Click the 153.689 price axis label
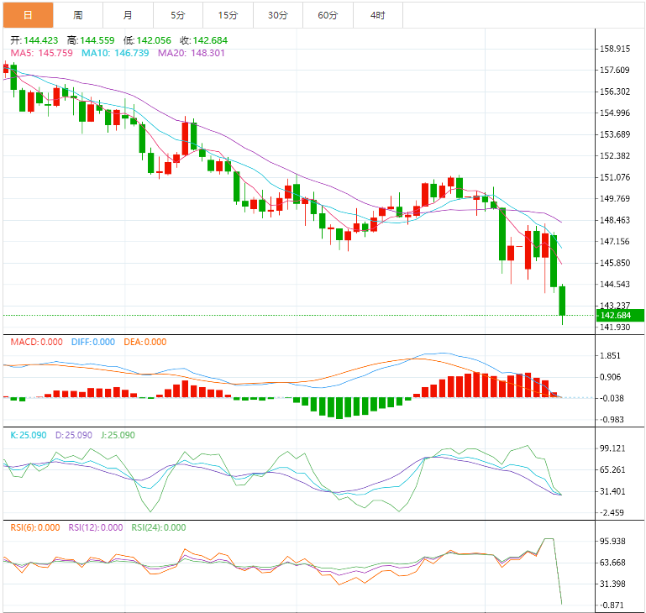The width and height of the screenshot is (646, 613). coord(615,134)
